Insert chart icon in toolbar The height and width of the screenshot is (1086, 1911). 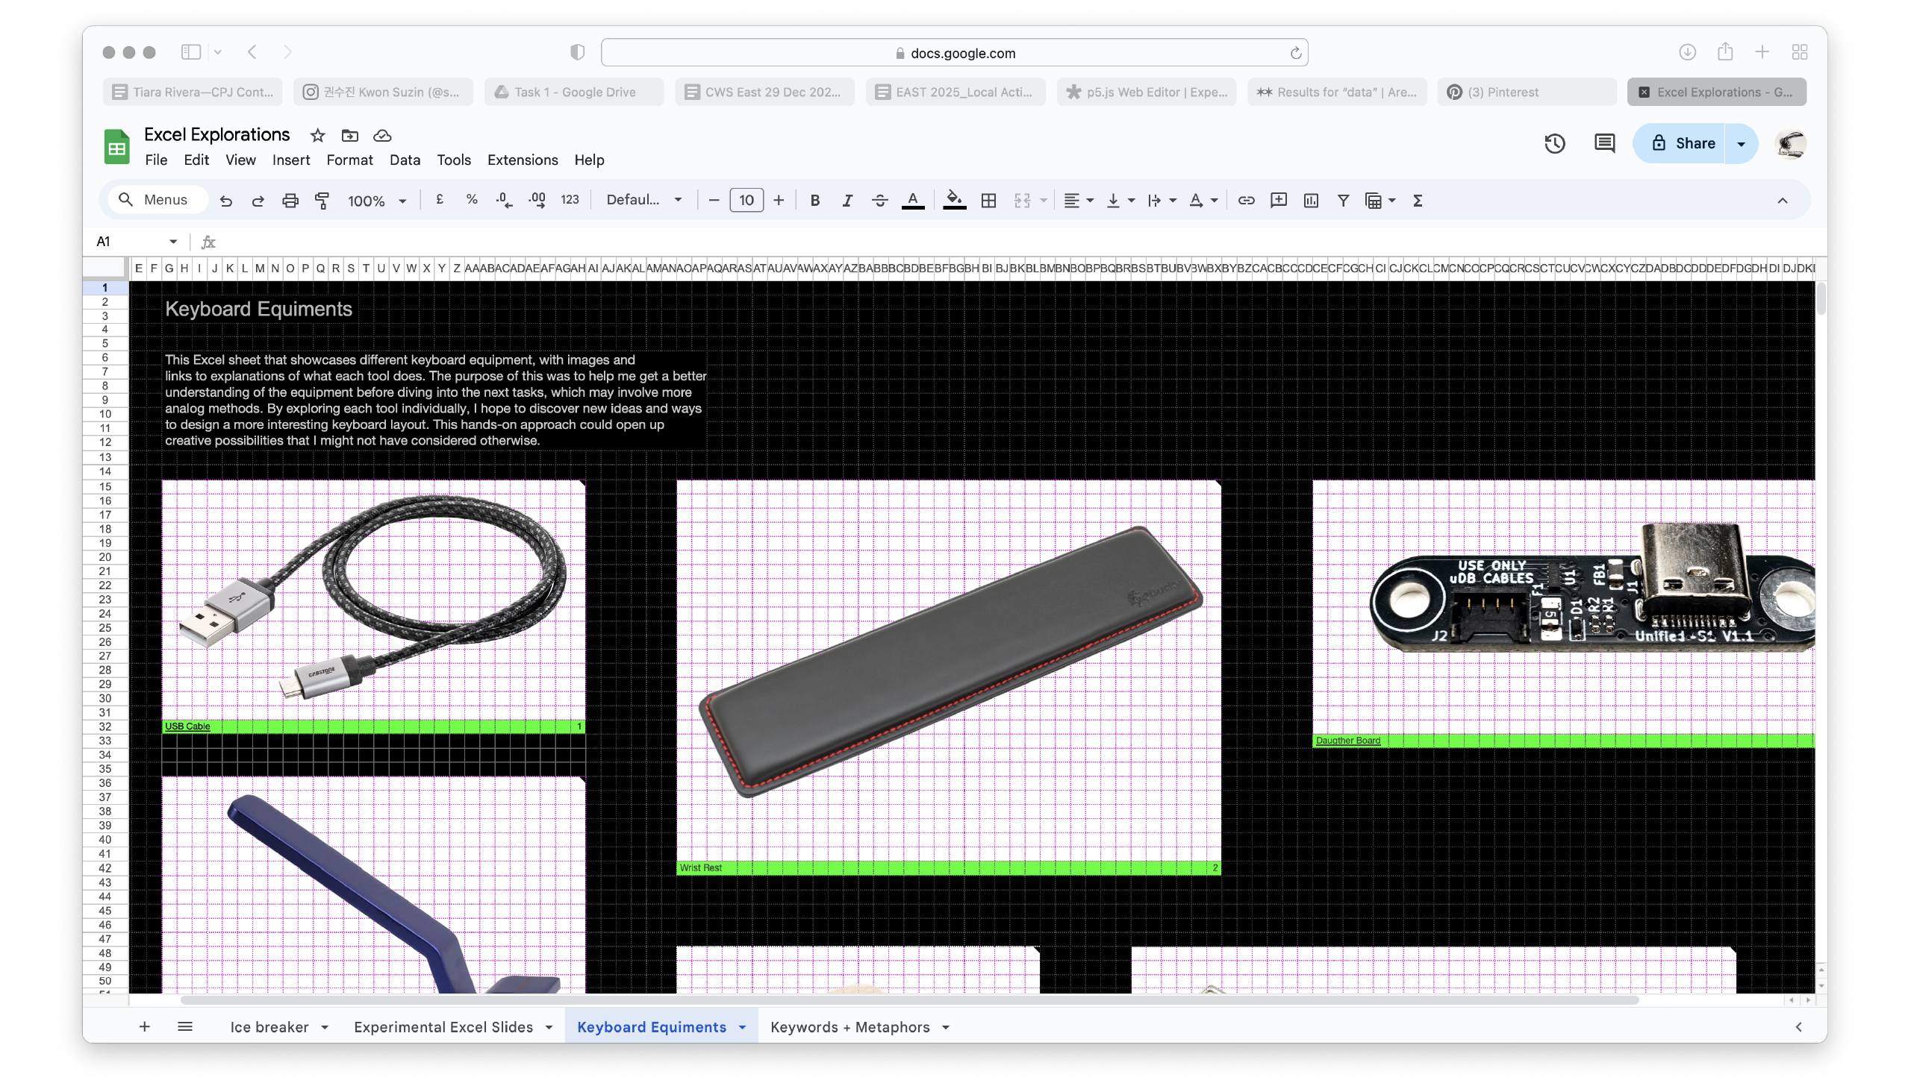(1311, 200)
